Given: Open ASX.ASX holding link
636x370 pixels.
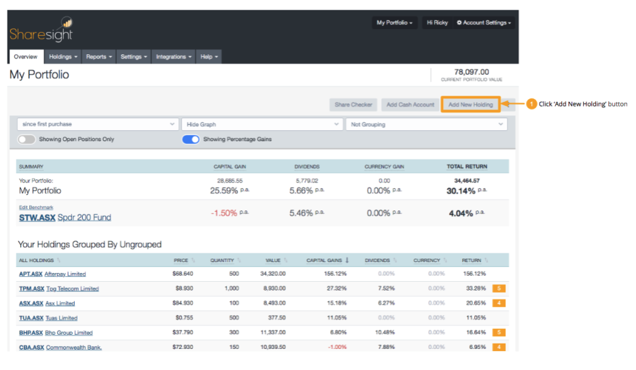Looking at the screenshot, I should click(x=31, y=303).
